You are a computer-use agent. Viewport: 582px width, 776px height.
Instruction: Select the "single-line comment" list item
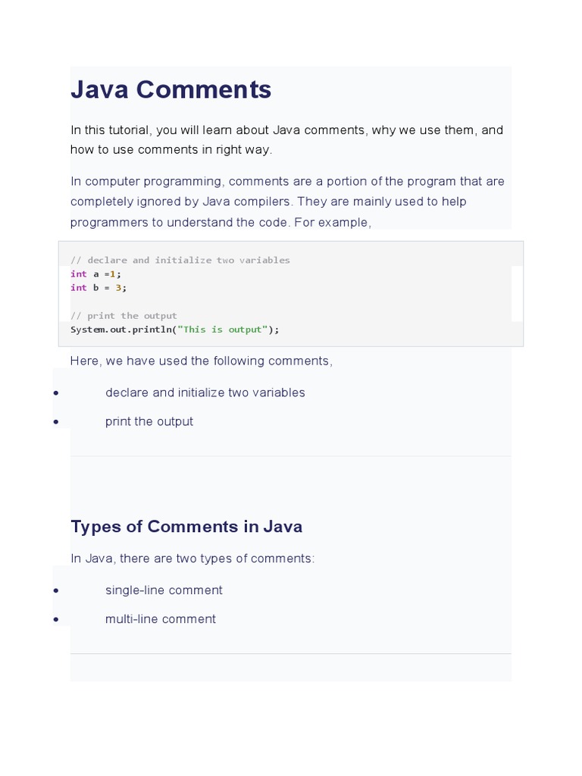tap(164, 590)
